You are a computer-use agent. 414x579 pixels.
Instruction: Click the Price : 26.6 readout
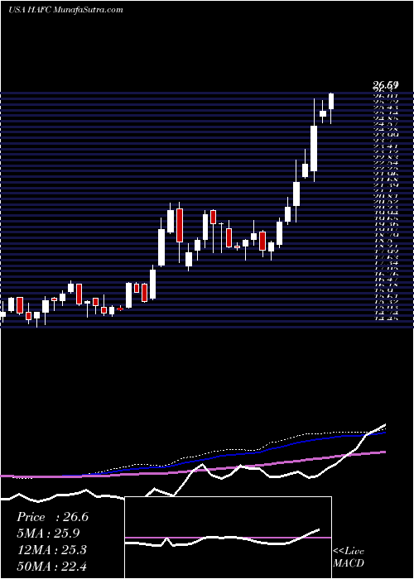52,517
